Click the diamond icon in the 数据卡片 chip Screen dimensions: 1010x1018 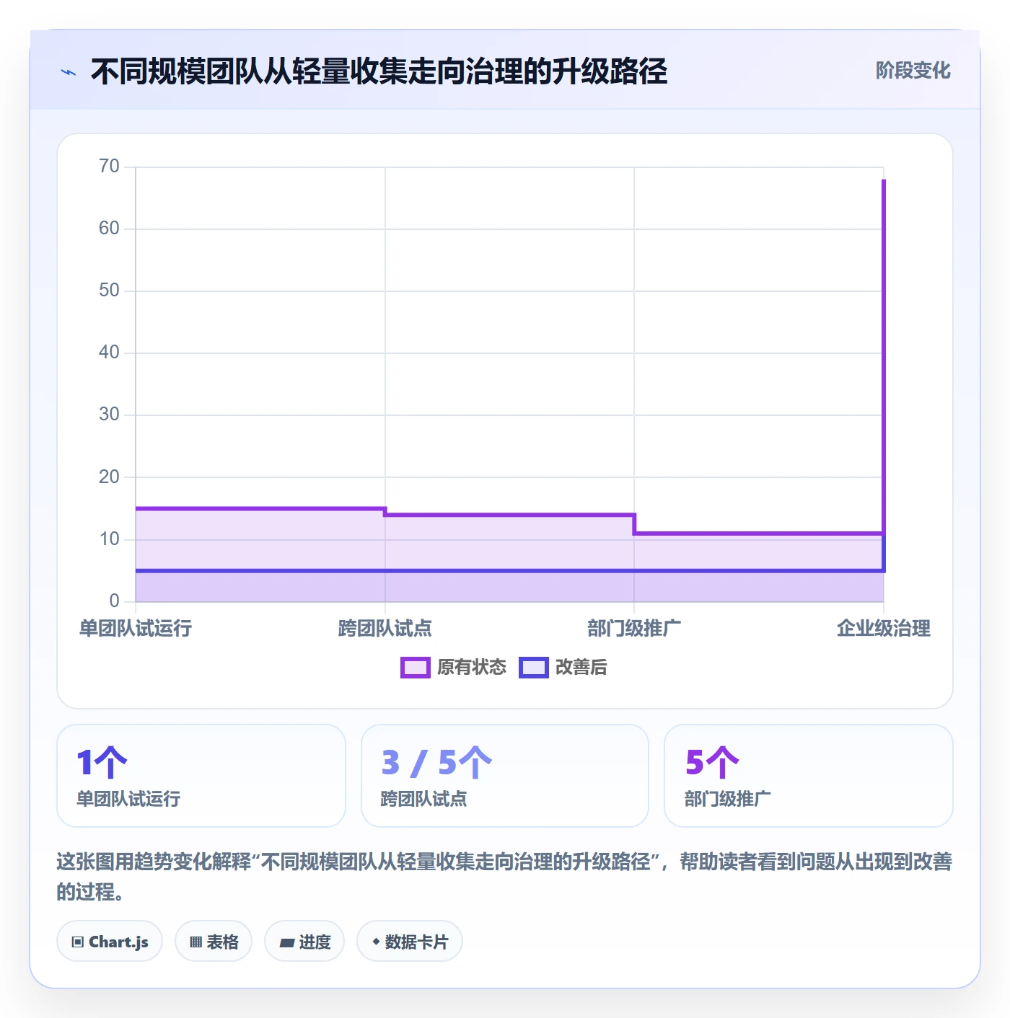[376, 942]
